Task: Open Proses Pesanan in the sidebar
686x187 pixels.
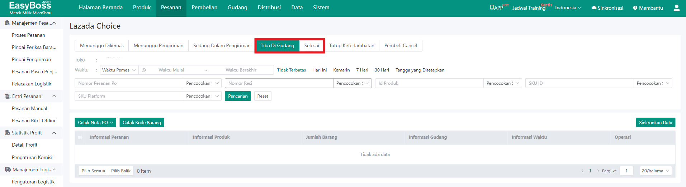Action: pos(28,35)
